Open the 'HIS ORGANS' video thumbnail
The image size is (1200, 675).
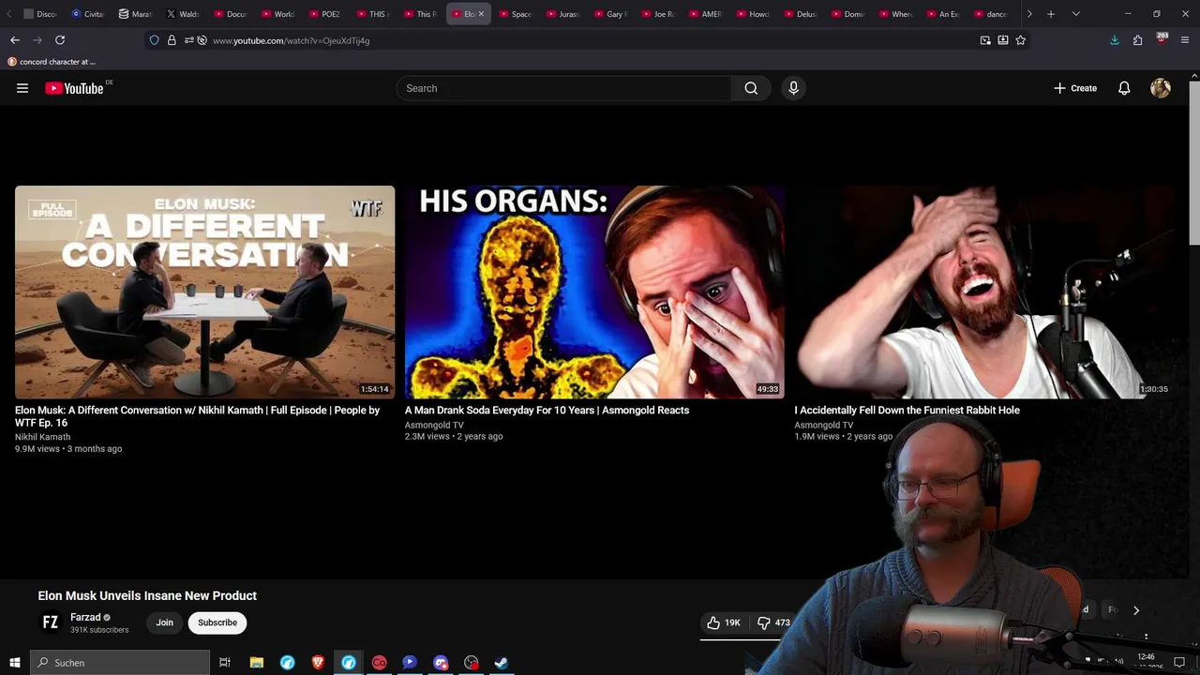[x=594, y=292]
